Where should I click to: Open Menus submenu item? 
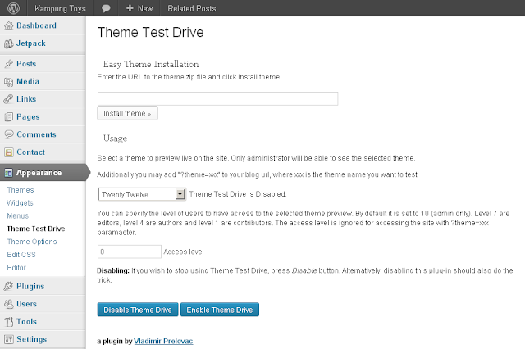coord(18,216)
